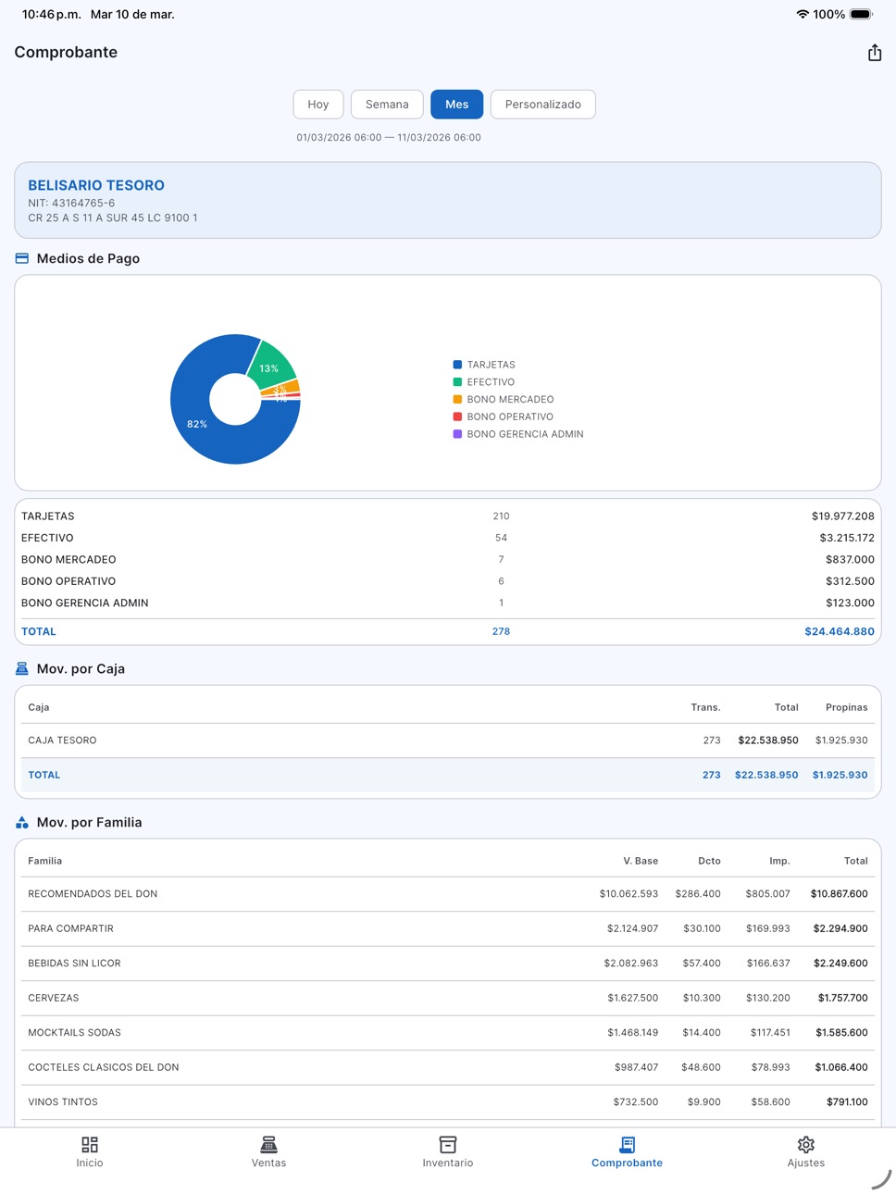Click the Medios de Pago card icon
896x1194 pixels.
[22, 258]
